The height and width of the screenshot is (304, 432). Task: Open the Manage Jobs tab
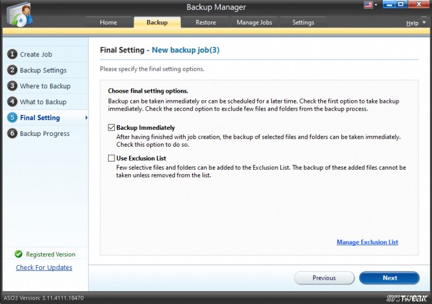pyautogui.click(x=254, y=22)
